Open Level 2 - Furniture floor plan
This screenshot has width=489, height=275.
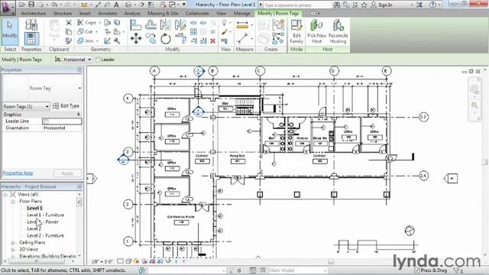[x=46, y=236]
